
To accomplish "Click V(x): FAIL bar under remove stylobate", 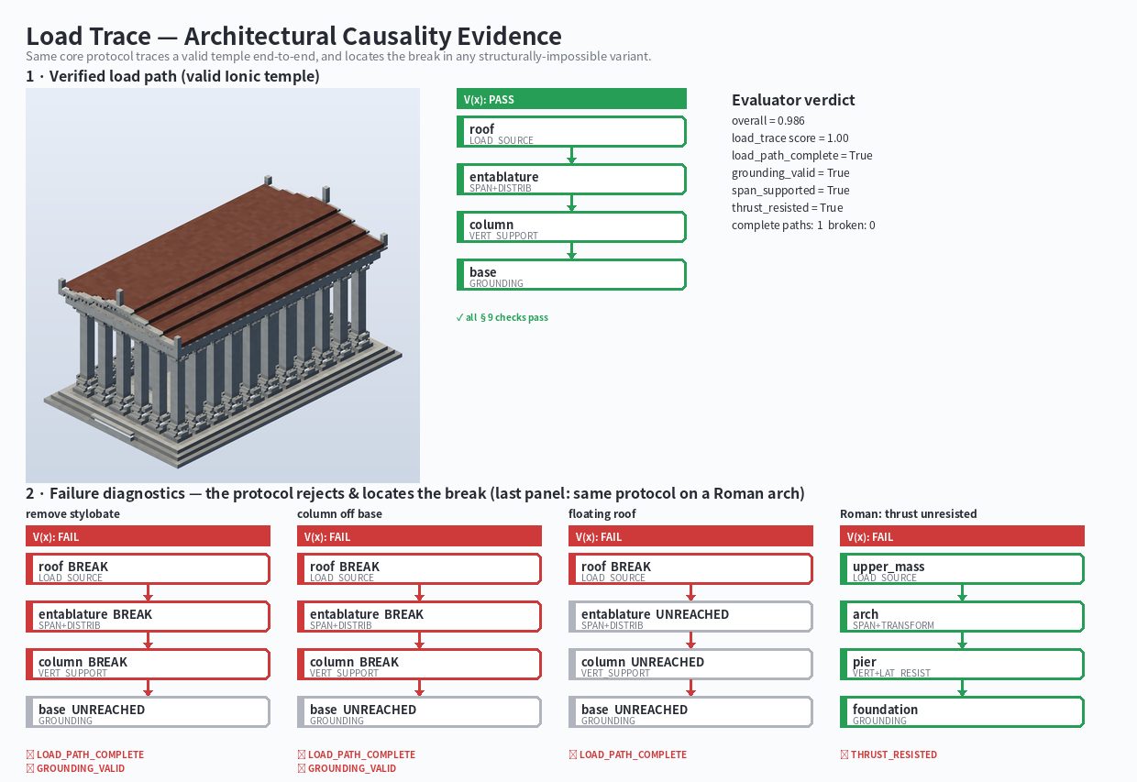I will point(148,536).
